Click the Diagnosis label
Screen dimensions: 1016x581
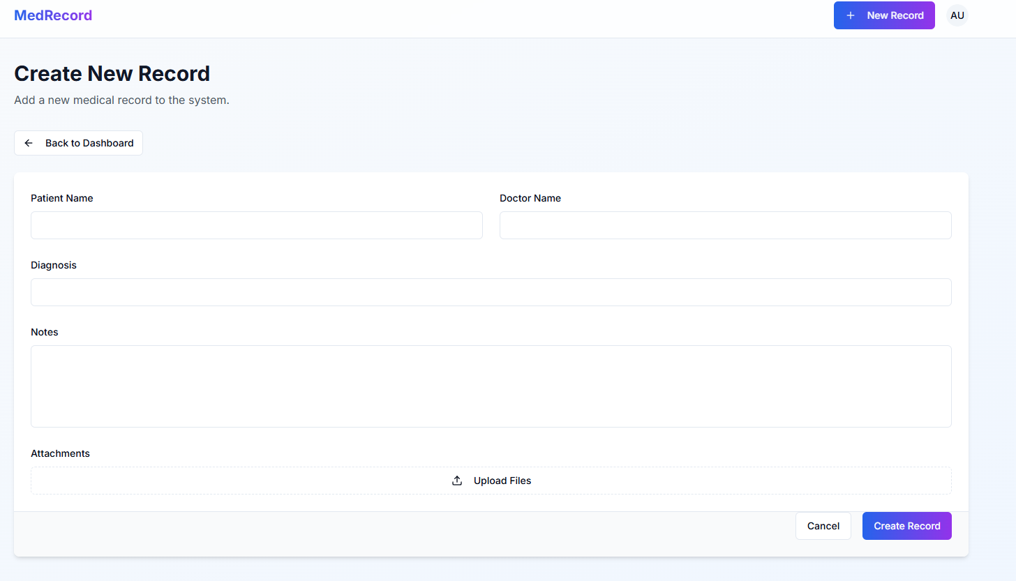click(x=54, y=265)
